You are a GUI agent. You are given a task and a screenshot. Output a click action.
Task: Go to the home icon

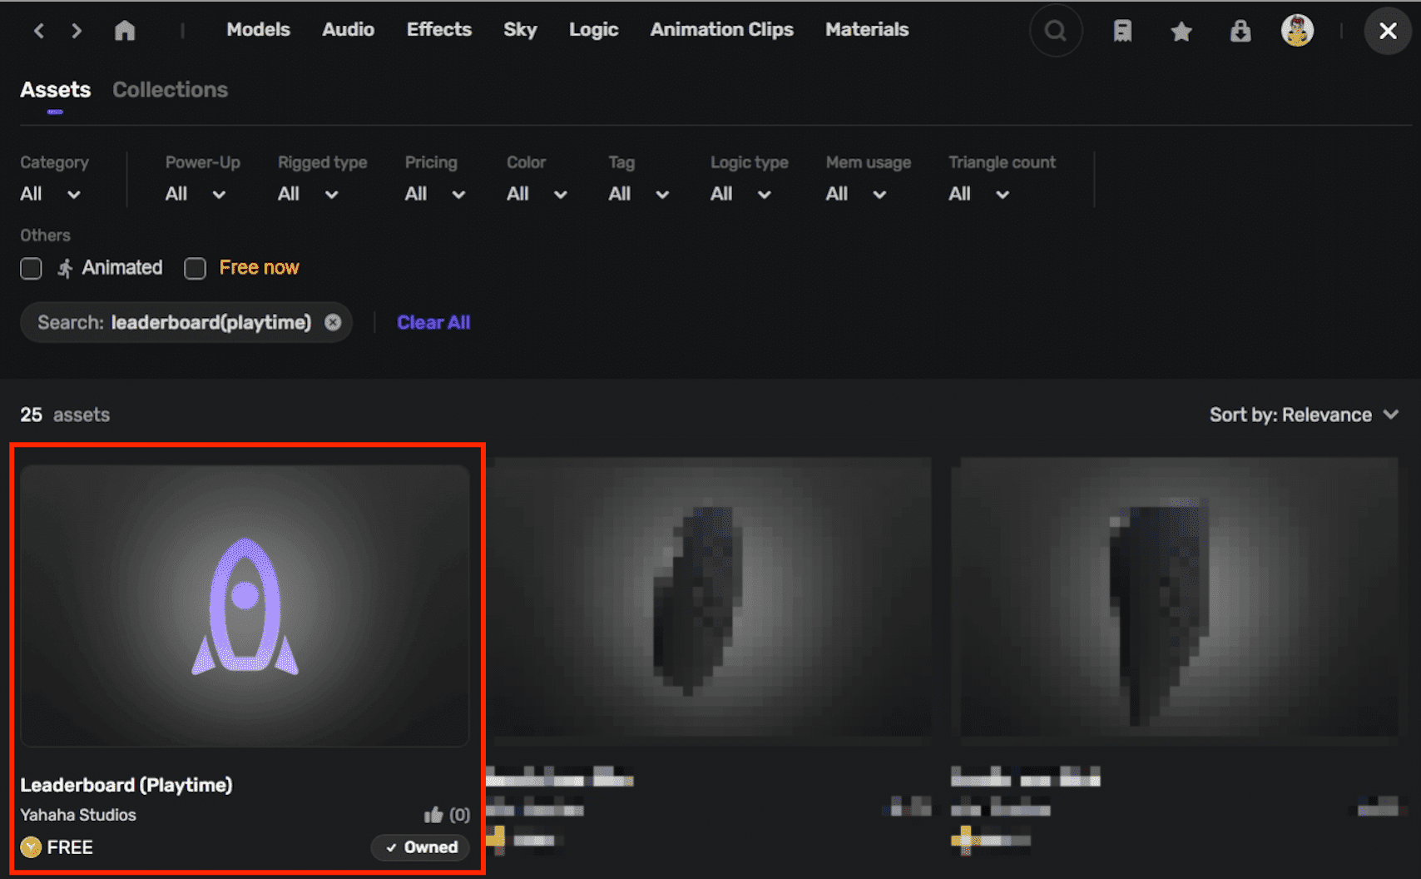click(x=125, y=31)
